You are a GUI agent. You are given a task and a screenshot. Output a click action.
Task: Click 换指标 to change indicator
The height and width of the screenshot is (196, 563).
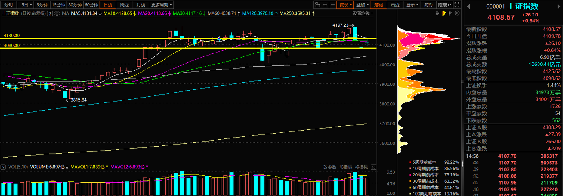point(361,167)
